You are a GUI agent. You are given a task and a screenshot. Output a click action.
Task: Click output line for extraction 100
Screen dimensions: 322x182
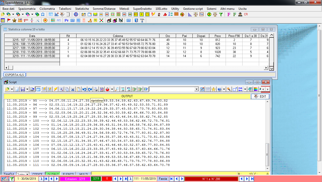pos(88,121)
